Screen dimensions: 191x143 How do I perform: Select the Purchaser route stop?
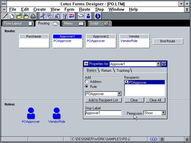pyautogui.click(x=34, y=41)
